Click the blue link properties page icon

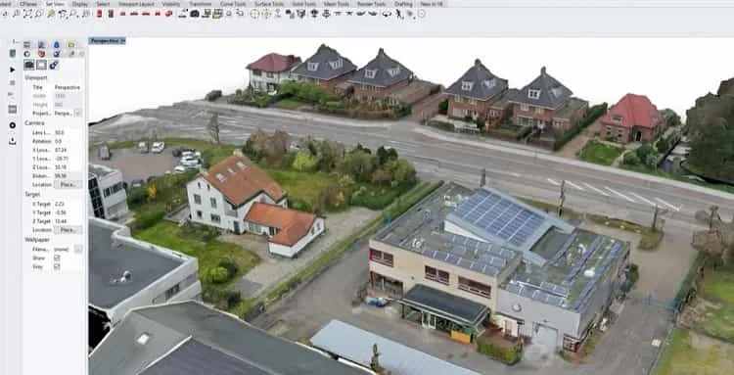click(54, 65)
